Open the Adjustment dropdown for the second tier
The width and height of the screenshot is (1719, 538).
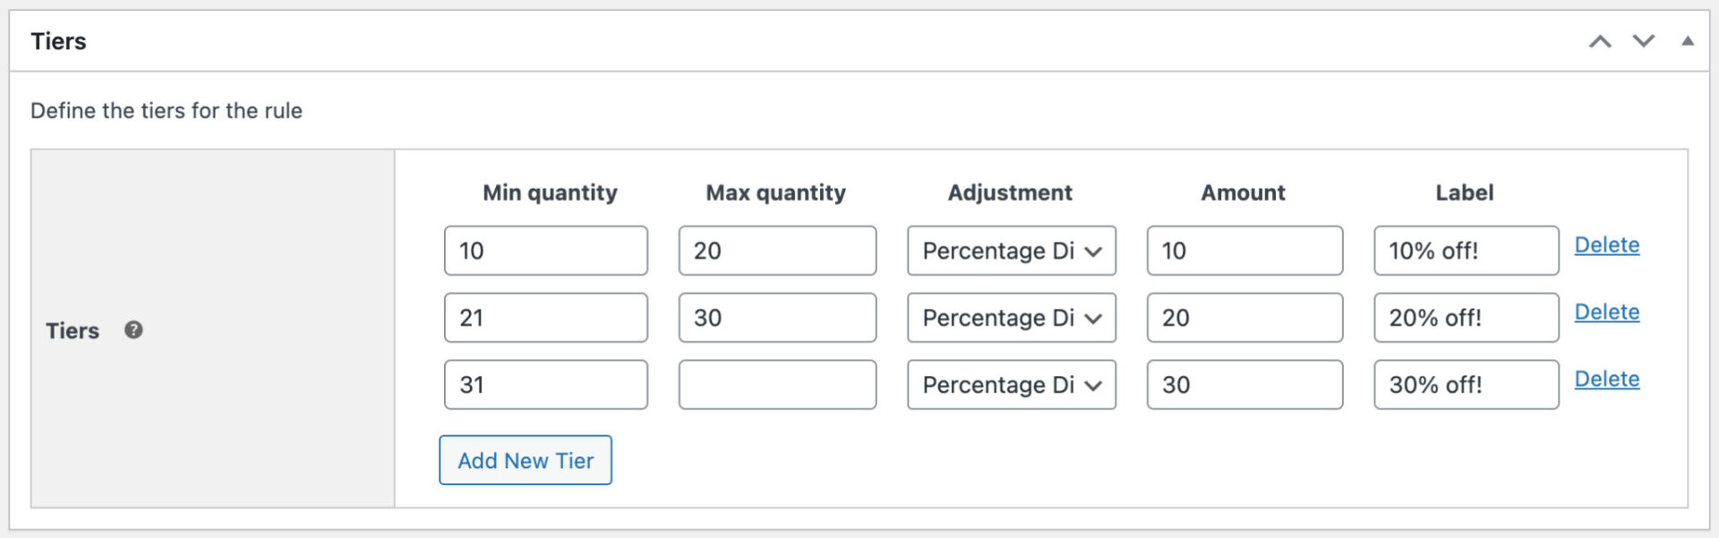1011,318
